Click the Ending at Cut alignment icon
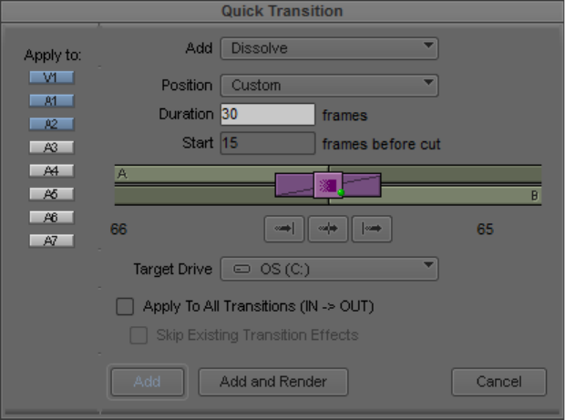 tap(284, 229)
